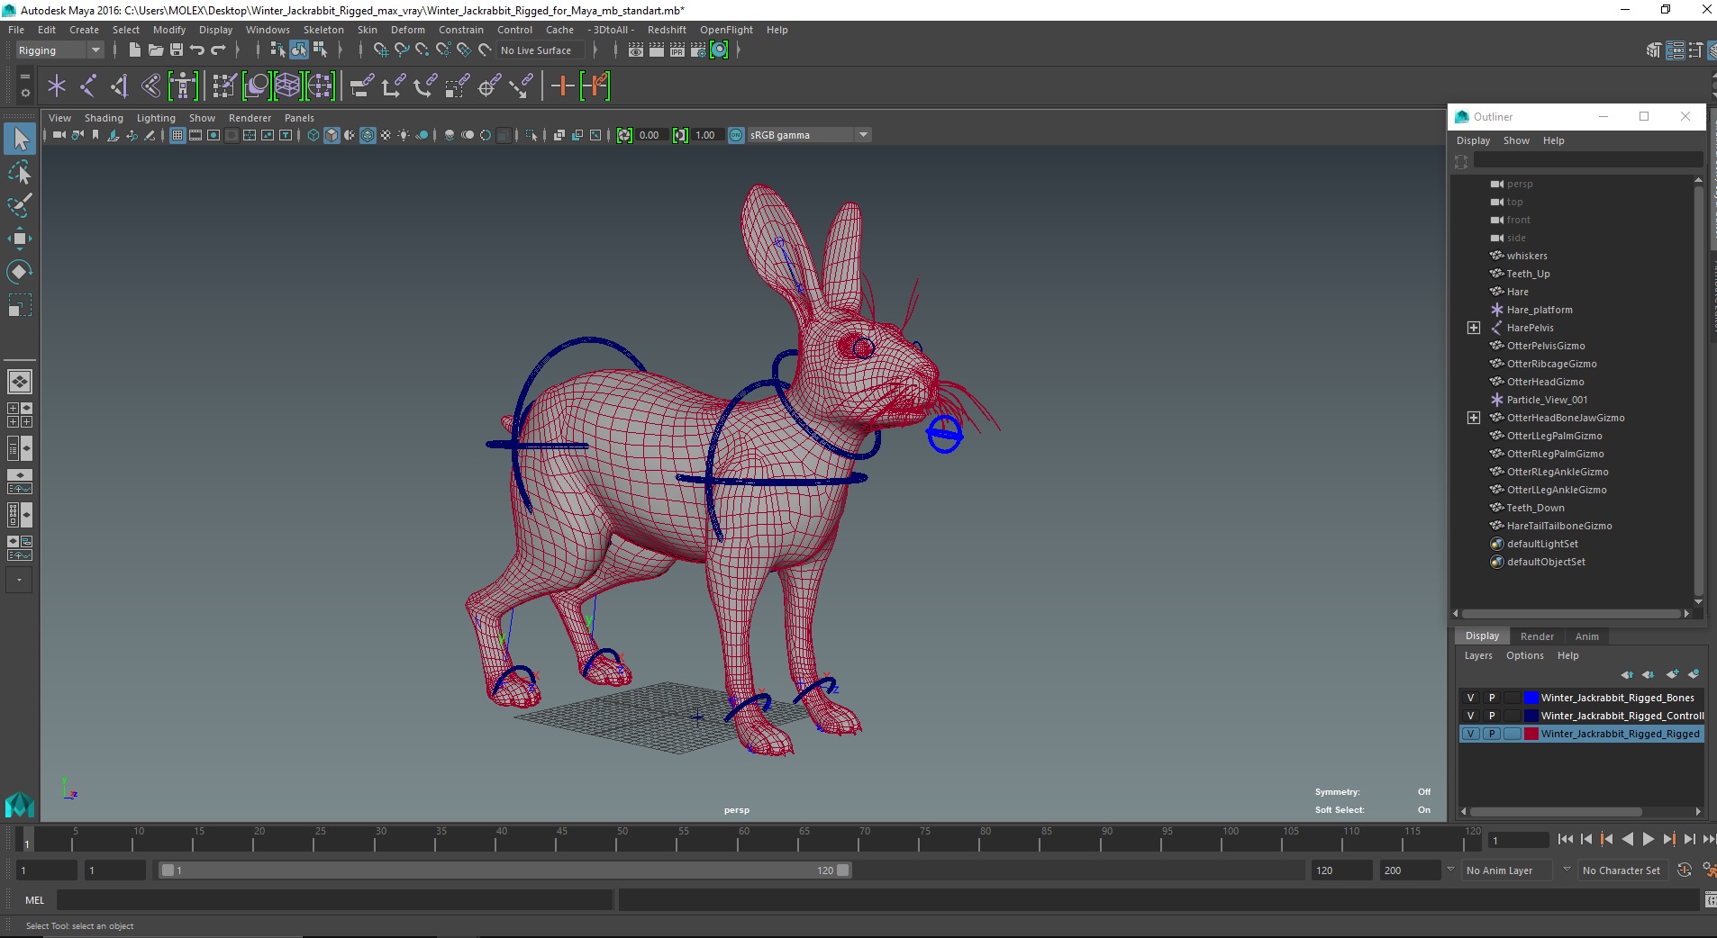The image size is (1717, 938).
Task: Click the Aim Constraint shelf icon
Action: point(488,86)
